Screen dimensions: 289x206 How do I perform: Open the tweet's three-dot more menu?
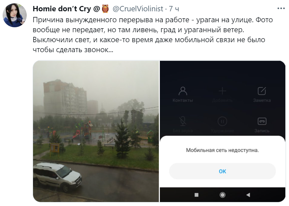click(x=281, y=8)
